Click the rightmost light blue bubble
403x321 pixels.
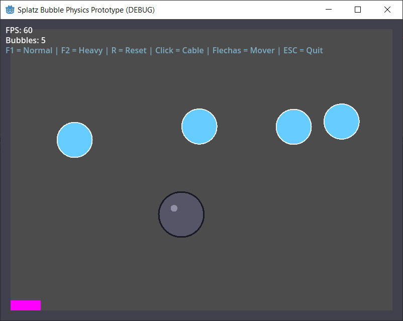click(x=342, y=122)
